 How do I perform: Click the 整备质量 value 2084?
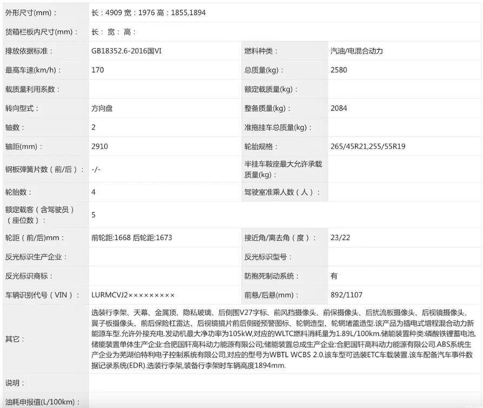(x=339, y=108)
